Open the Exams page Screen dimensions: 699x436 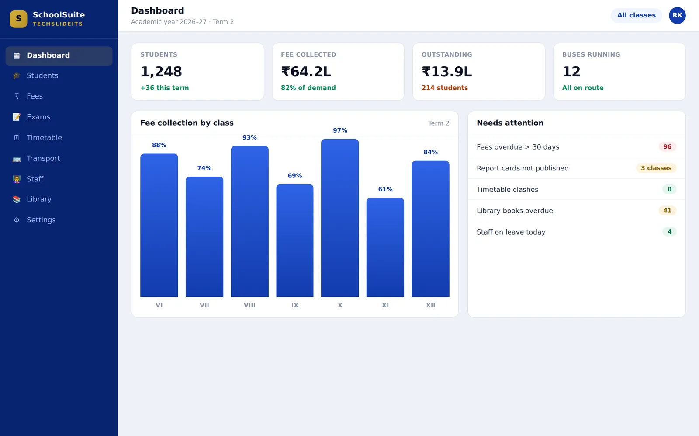(x=59, y=117)
